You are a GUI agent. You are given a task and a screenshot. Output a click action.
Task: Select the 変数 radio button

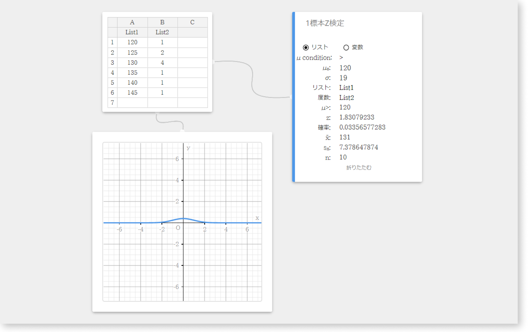pos(346,47)
